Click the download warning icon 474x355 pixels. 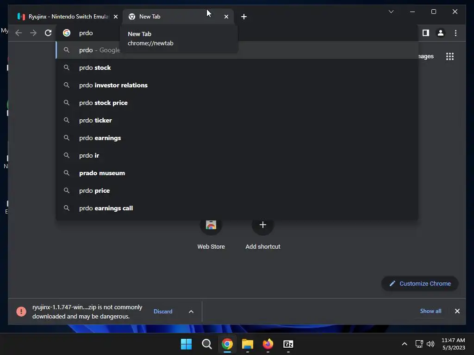pyautogui.click(x=21, y=311)
